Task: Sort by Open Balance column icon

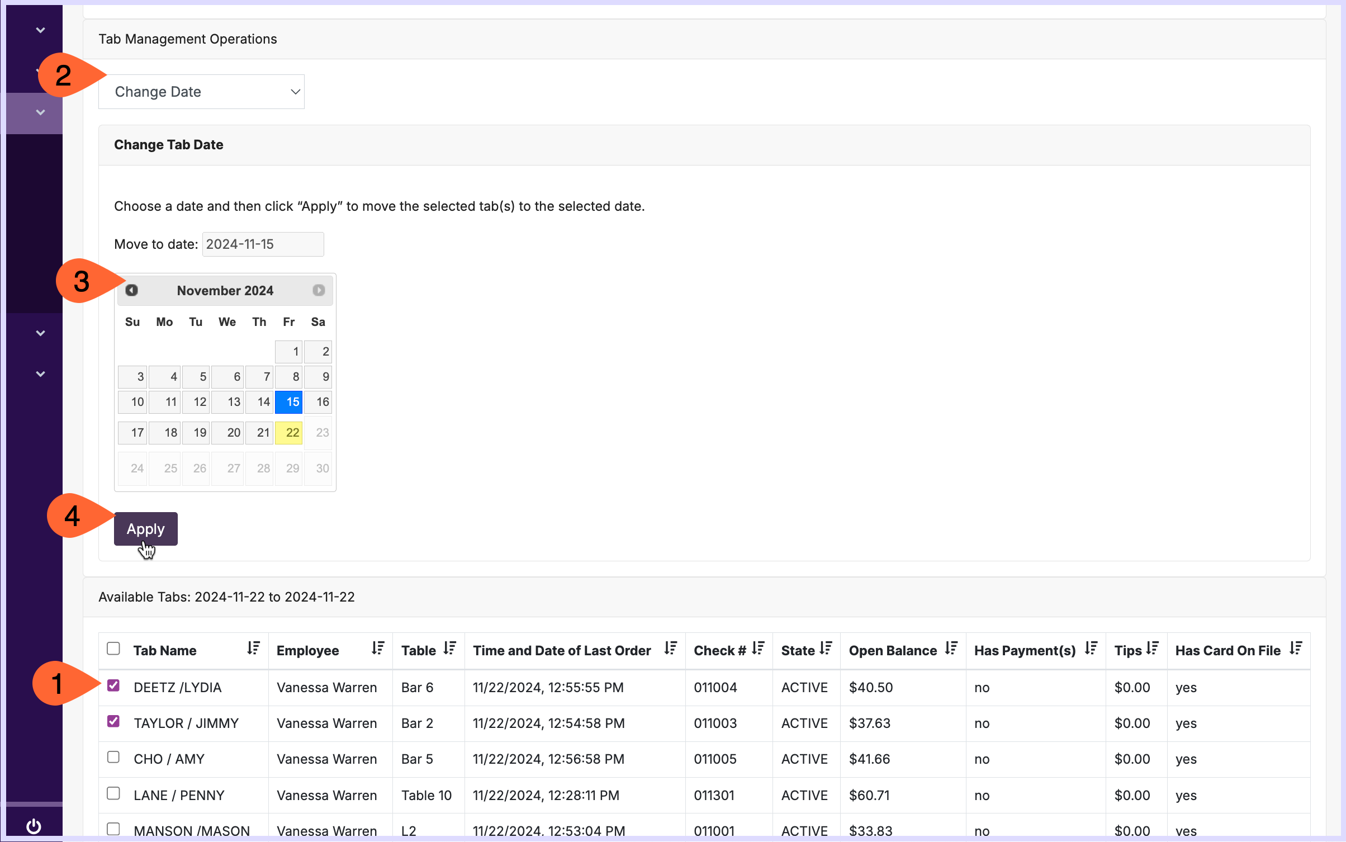Action: click(x=951, y=649)
